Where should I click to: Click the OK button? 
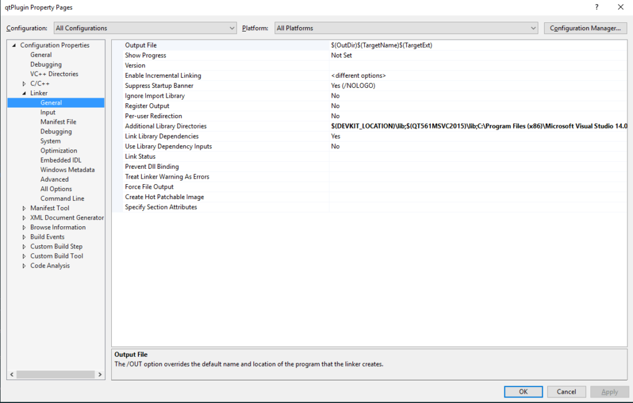click(x=523, y=392)
